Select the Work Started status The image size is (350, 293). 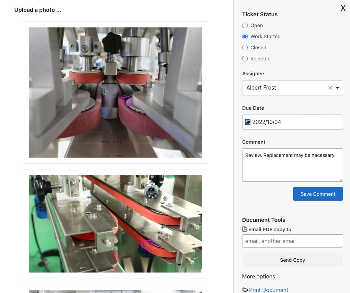click(245, 36)
